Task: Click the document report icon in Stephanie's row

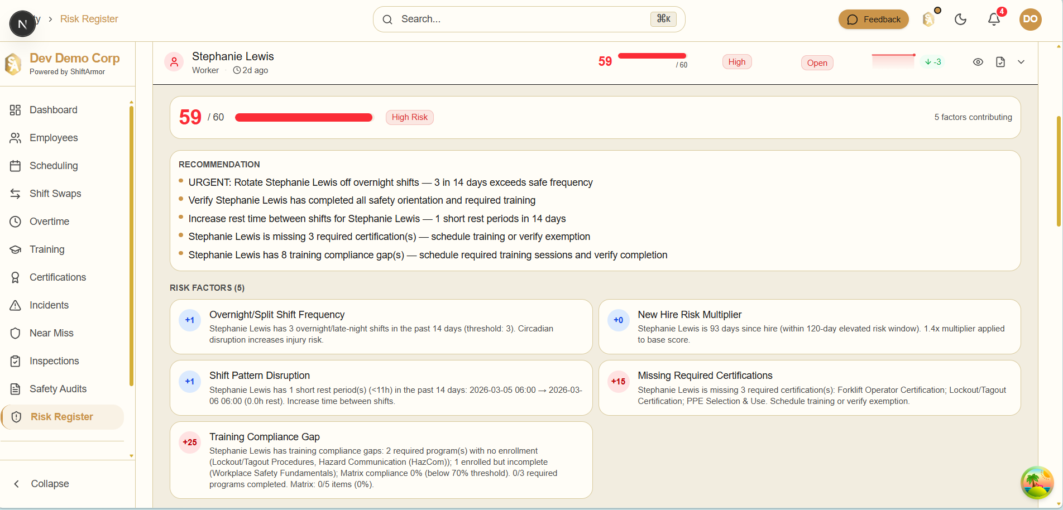Action: tap(1000, 62)
